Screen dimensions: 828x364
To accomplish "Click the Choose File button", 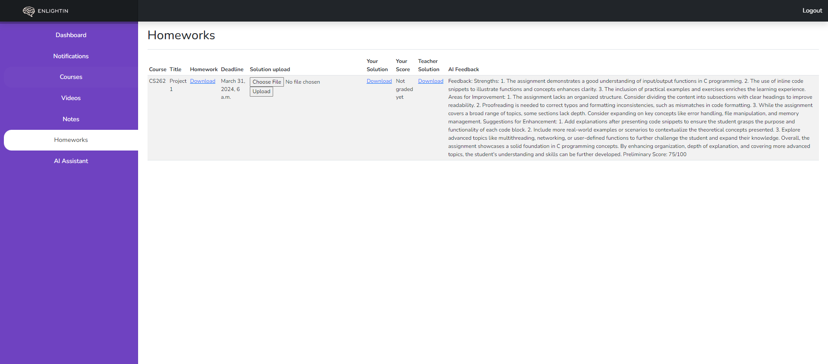I will (x=267, y=82).
